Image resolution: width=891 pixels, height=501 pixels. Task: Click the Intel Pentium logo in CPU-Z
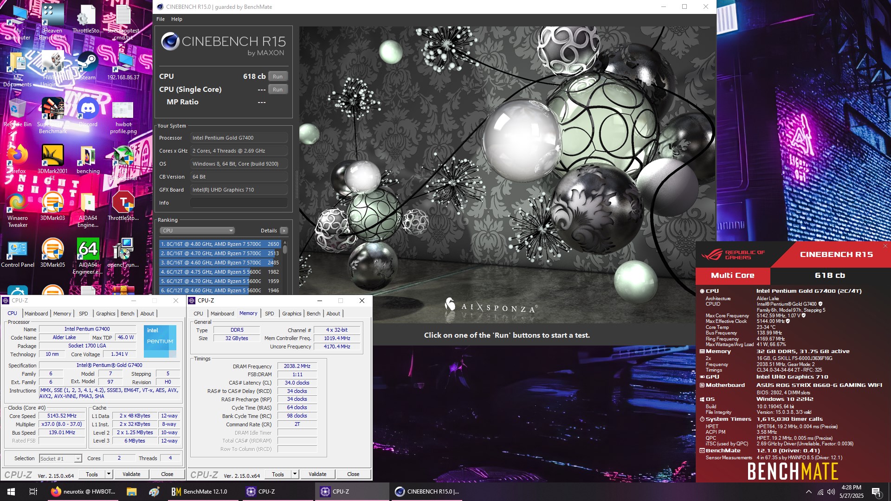tap(160, 341)
